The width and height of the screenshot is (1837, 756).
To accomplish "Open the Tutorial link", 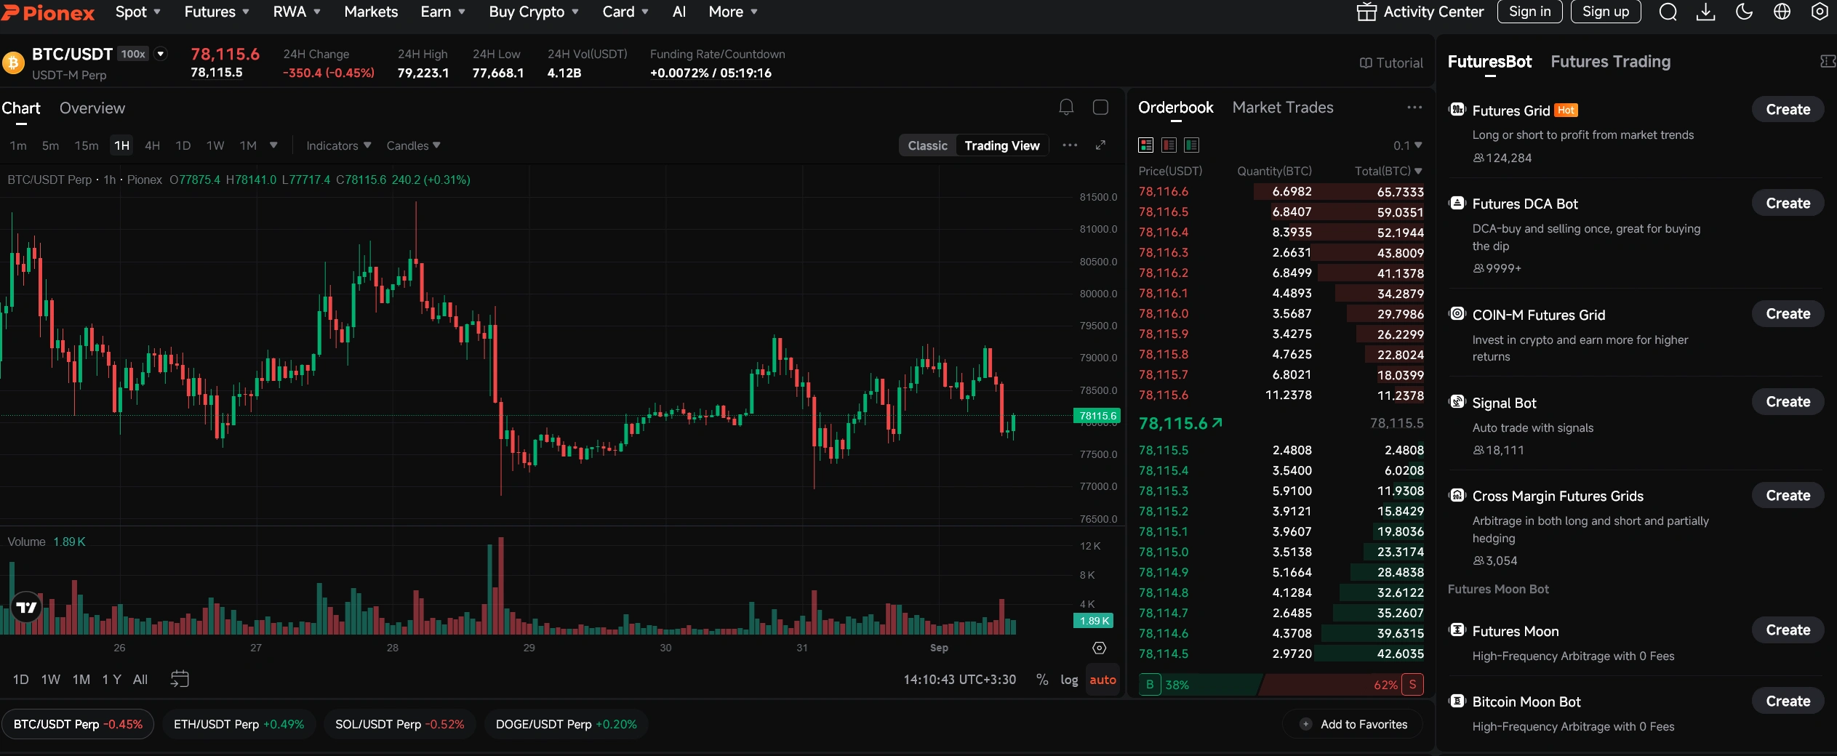I will click(1391, 63).
